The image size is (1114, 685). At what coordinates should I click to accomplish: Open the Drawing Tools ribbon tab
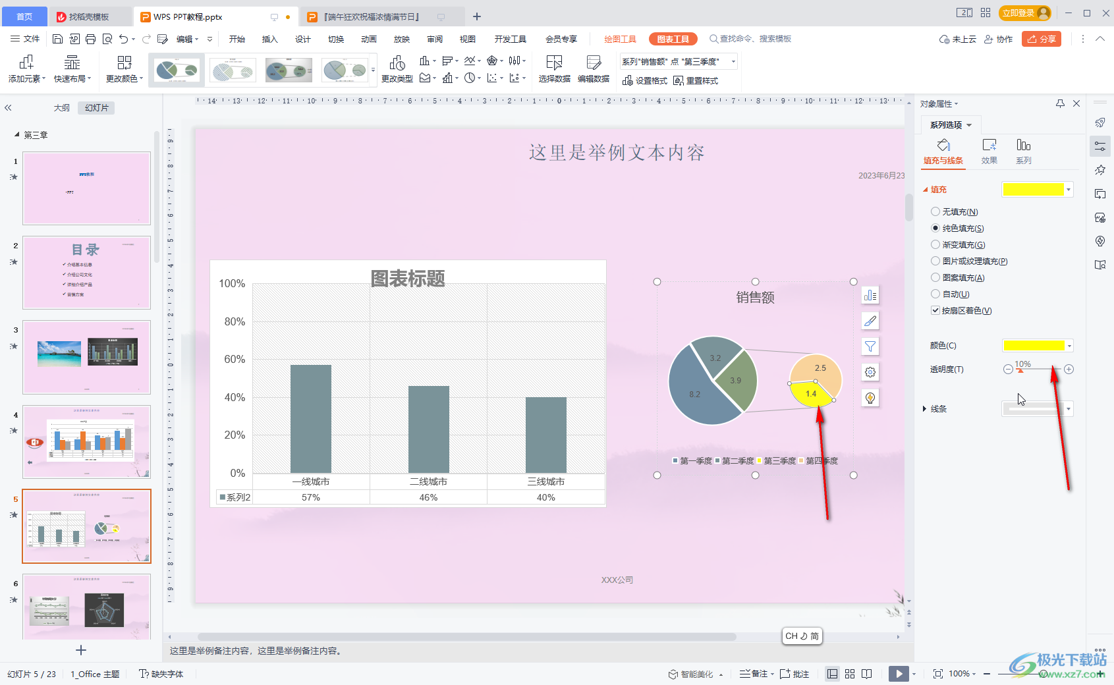click(x=620, y=39)
